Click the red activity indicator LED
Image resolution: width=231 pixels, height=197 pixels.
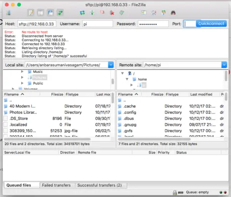[225, 192]
